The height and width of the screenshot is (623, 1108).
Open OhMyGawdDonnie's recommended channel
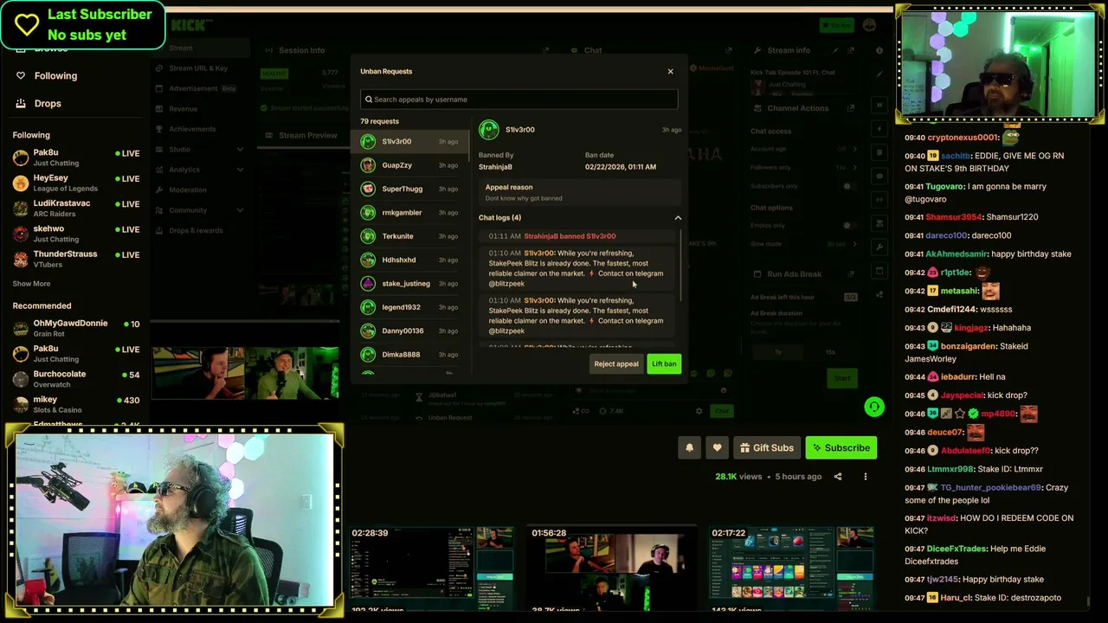point(76,328)
